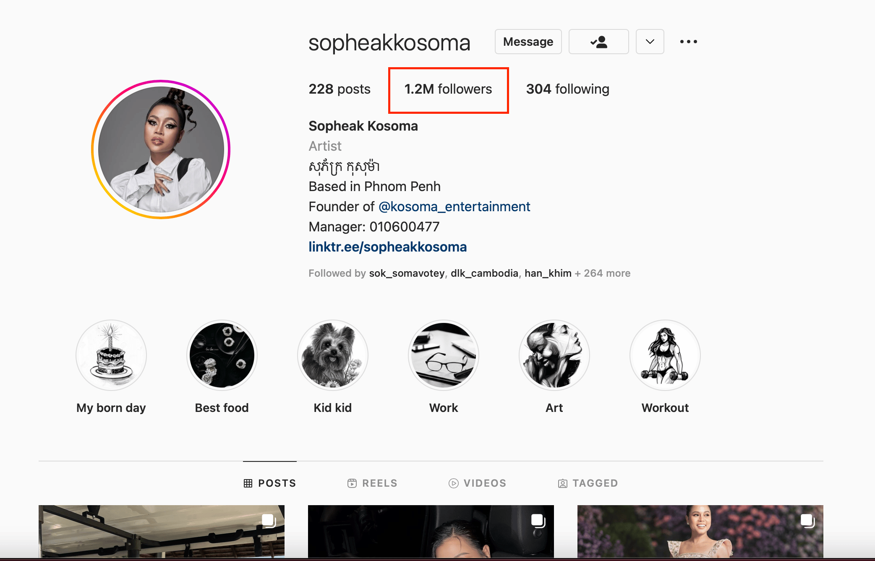
Task: Open 'Kid kid' story highlight
Action: coord(333,355)
